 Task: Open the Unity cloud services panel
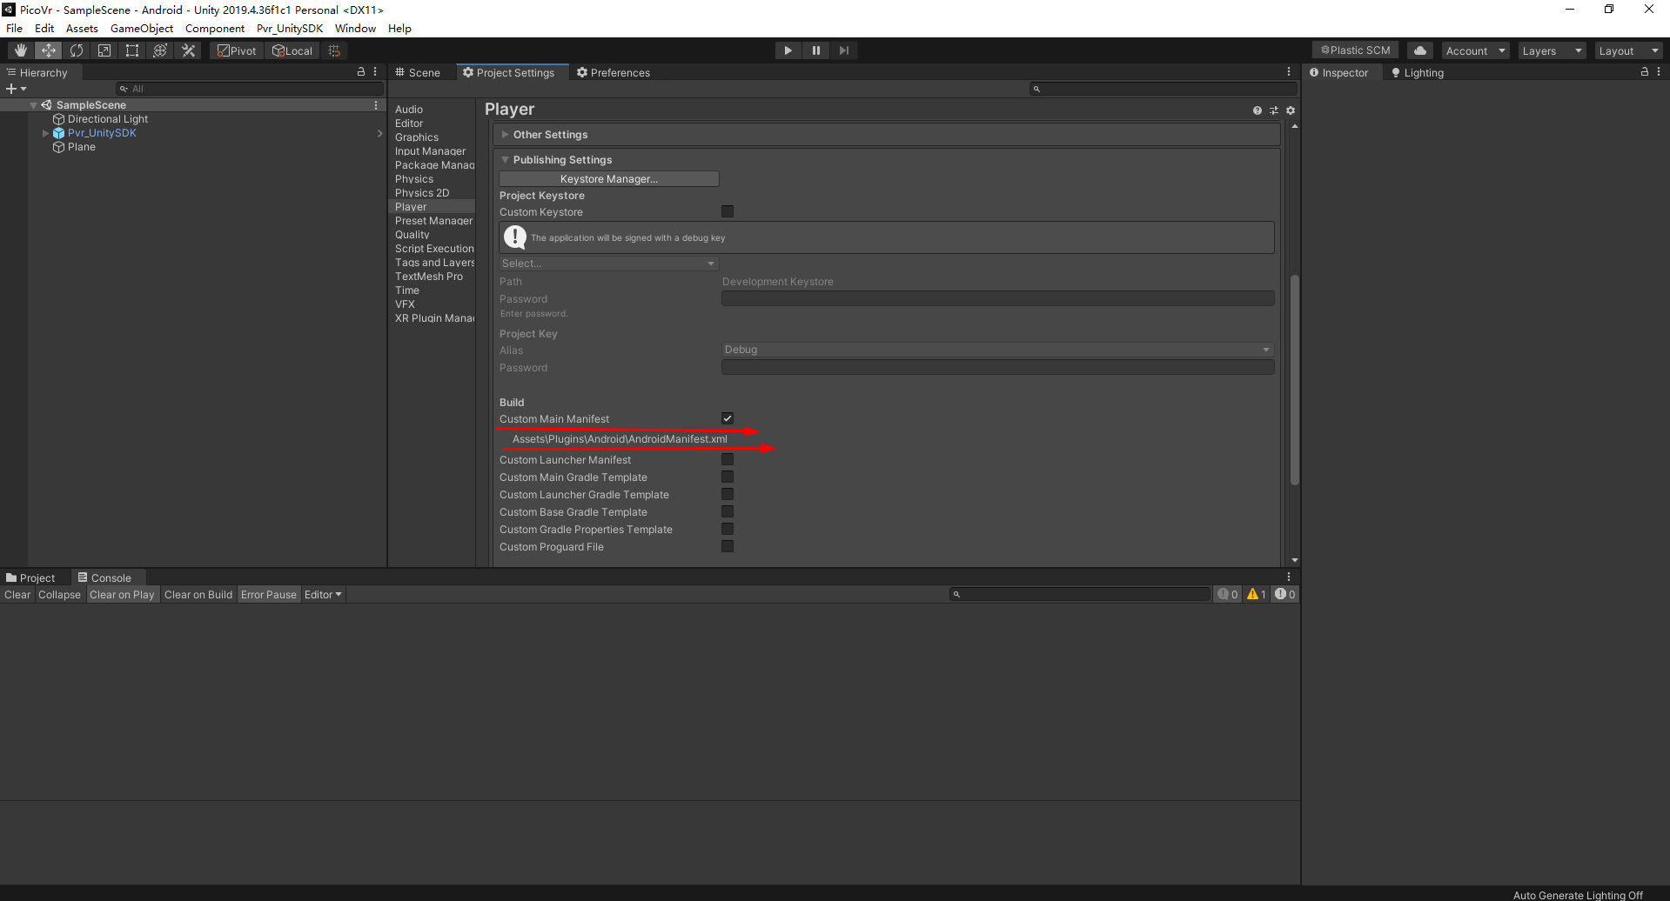(1419, 50)
